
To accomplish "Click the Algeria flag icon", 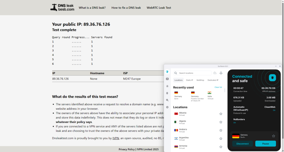I will 176,122.
